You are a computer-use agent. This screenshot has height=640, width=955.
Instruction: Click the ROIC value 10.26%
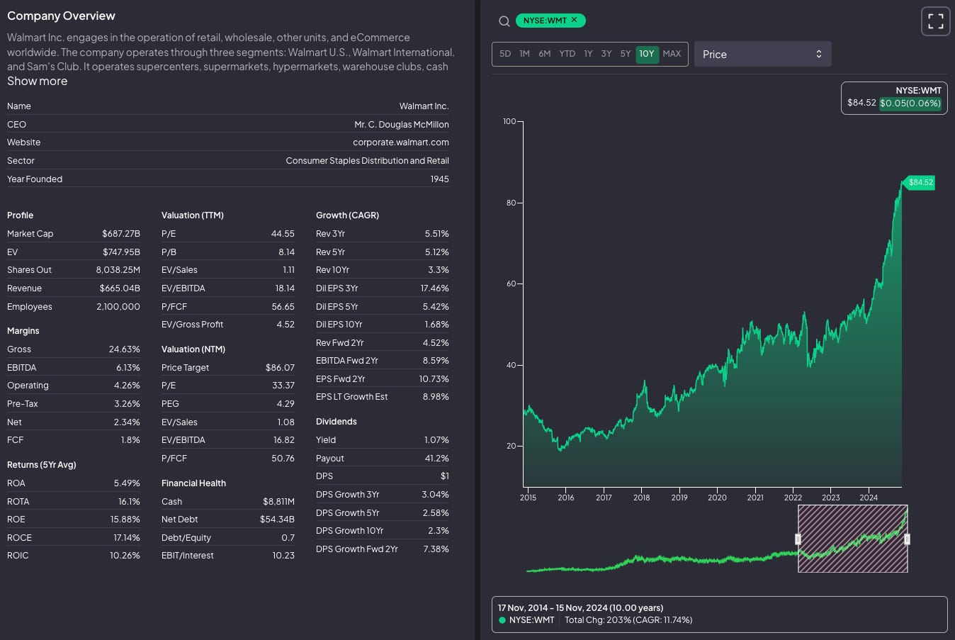125,556
